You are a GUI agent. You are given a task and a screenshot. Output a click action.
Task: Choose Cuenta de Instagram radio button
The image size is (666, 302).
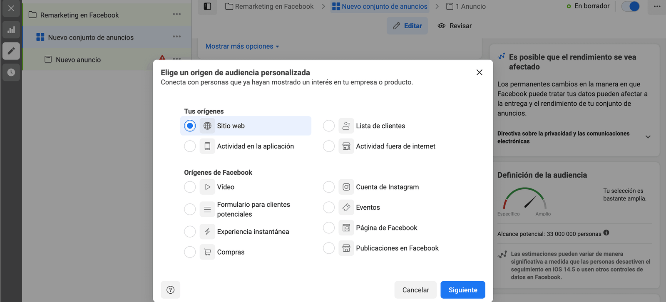[x=329, y=187]
